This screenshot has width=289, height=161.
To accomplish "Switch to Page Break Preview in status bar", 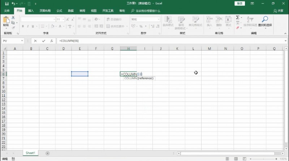I will click(245, 159).
